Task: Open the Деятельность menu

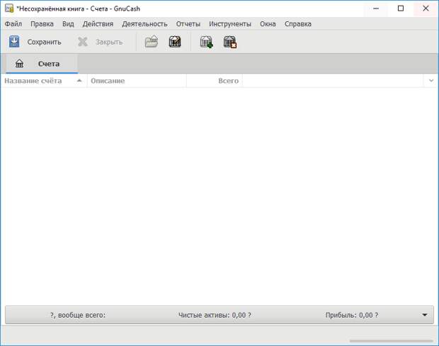Action: pos(144,24)
